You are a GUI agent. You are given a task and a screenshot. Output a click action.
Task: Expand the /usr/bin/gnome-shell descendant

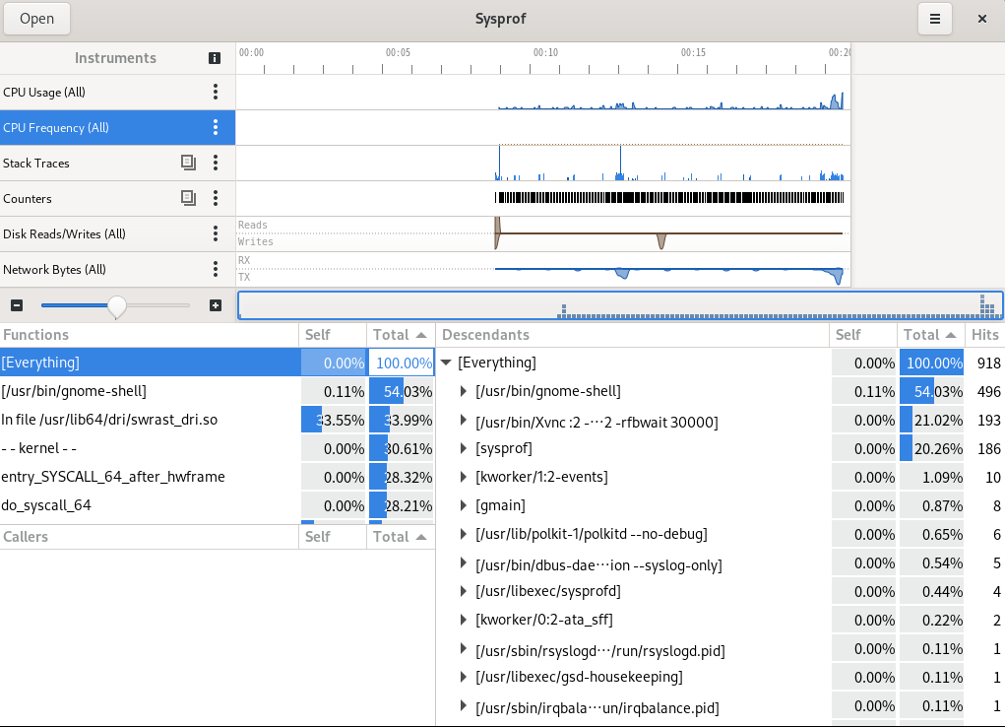465,392
